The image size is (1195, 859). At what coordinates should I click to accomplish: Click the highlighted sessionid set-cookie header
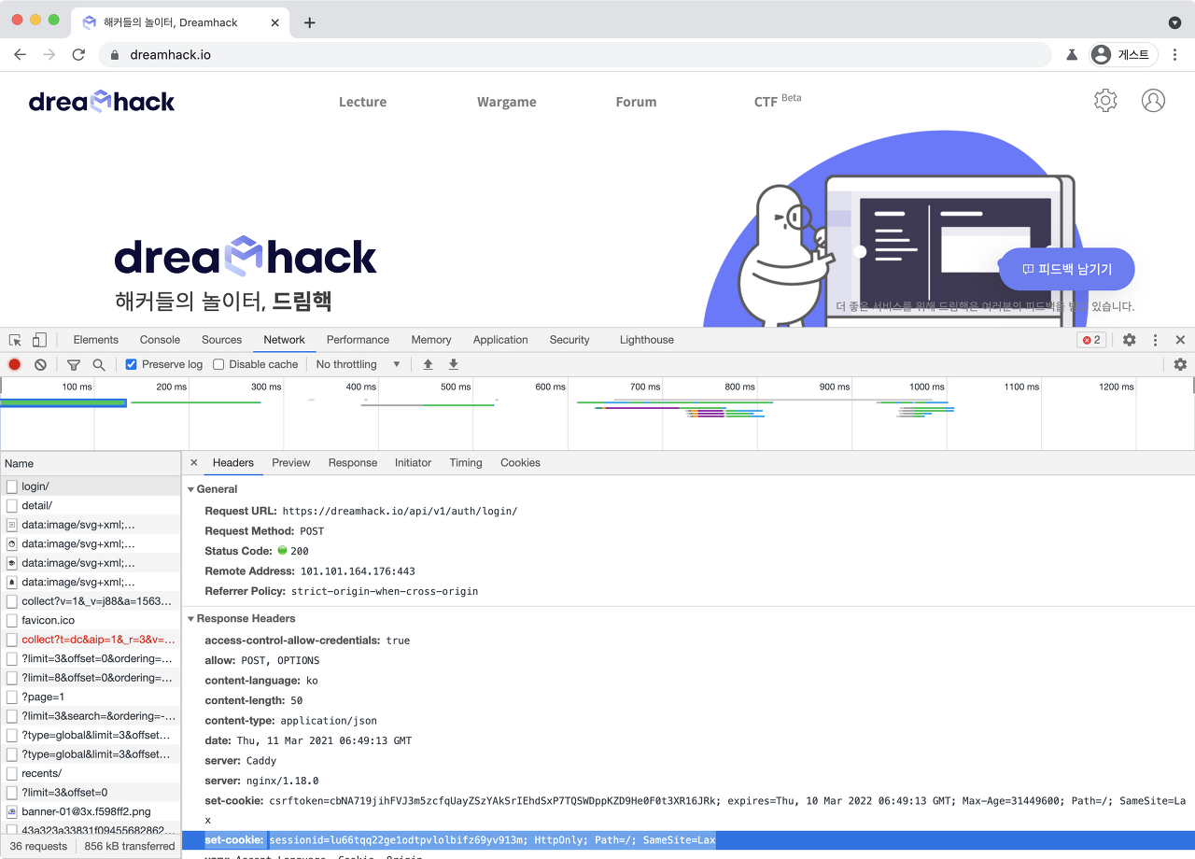point(687,840)
